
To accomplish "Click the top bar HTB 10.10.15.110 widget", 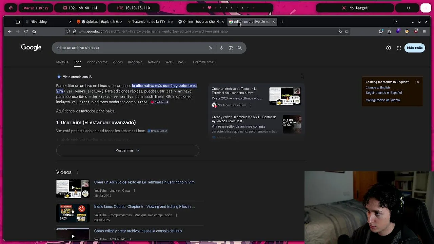I will 133,8.
